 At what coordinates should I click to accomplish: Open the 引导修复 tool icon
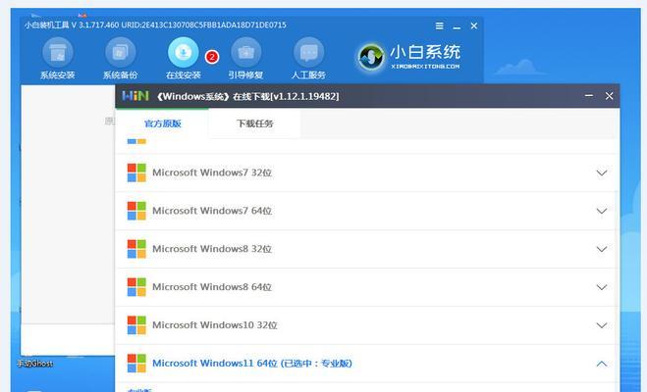click(x=245, y=53)
